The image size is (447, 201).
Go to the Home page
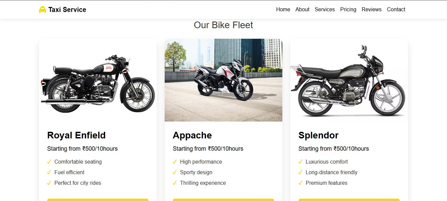283,9
